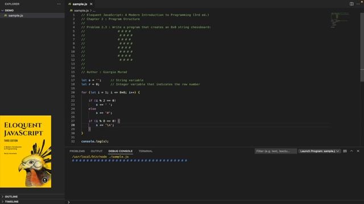364x204 pixels.
Task: Click the hash-pattern output line in debug console
Action: pyautogui.click(x=130, y=160)
